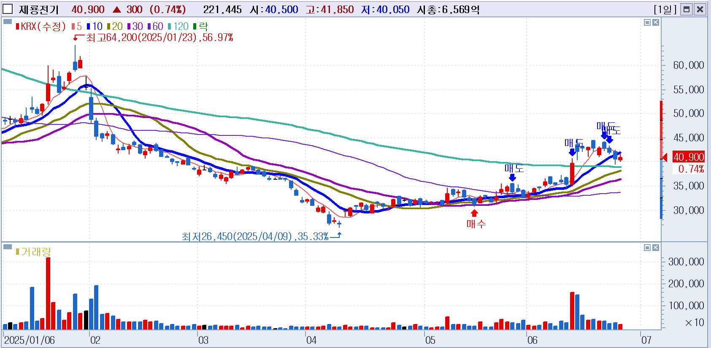Click the price panel top-left handle
The height and width of the screenshot is (348, 711).
tap(7, 22)
